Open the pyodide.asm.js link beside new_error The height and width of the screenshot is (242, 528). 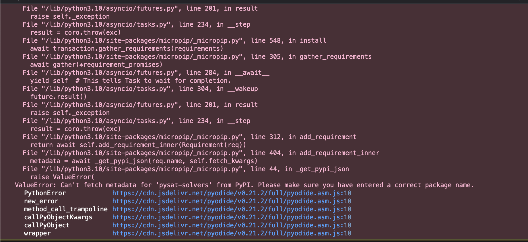click(x=232, y=201)
